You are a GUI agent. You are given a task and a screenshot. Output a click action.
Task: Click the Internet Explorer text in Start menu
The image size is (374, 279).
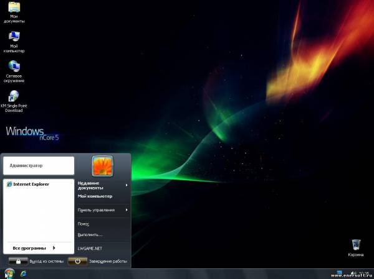31,184
